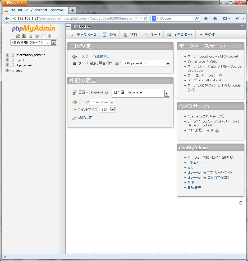Screen dimensions: 248x261
Task: Open help for サーバ接続の照合順序
Action: pyautogui.click(x=117, y=63)
